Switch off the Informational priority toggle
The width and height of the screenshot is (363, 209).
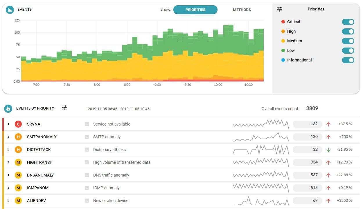click(348, 60)
